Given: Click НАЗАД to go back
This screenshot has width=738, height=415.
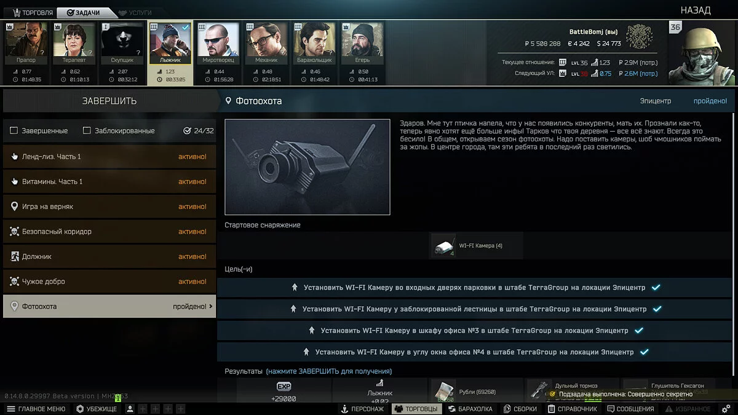Looking at the screenshot, I should 696,10.
